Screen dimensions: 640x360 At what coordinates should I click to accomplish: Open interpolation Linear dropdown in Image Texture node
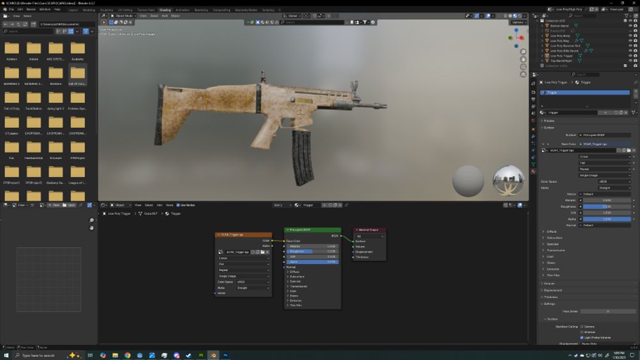coord(244,258)
